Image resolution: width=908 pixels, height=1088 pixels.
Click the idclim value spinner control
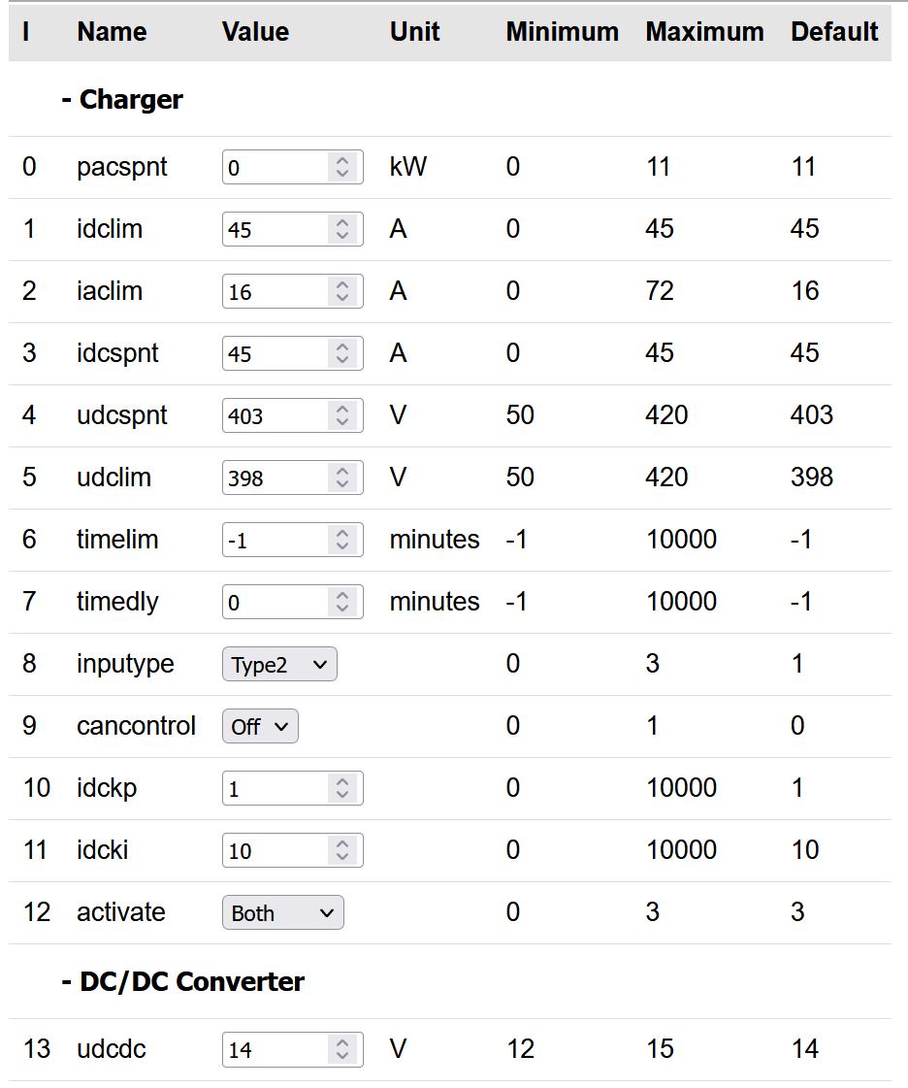(x=341, y=229)
